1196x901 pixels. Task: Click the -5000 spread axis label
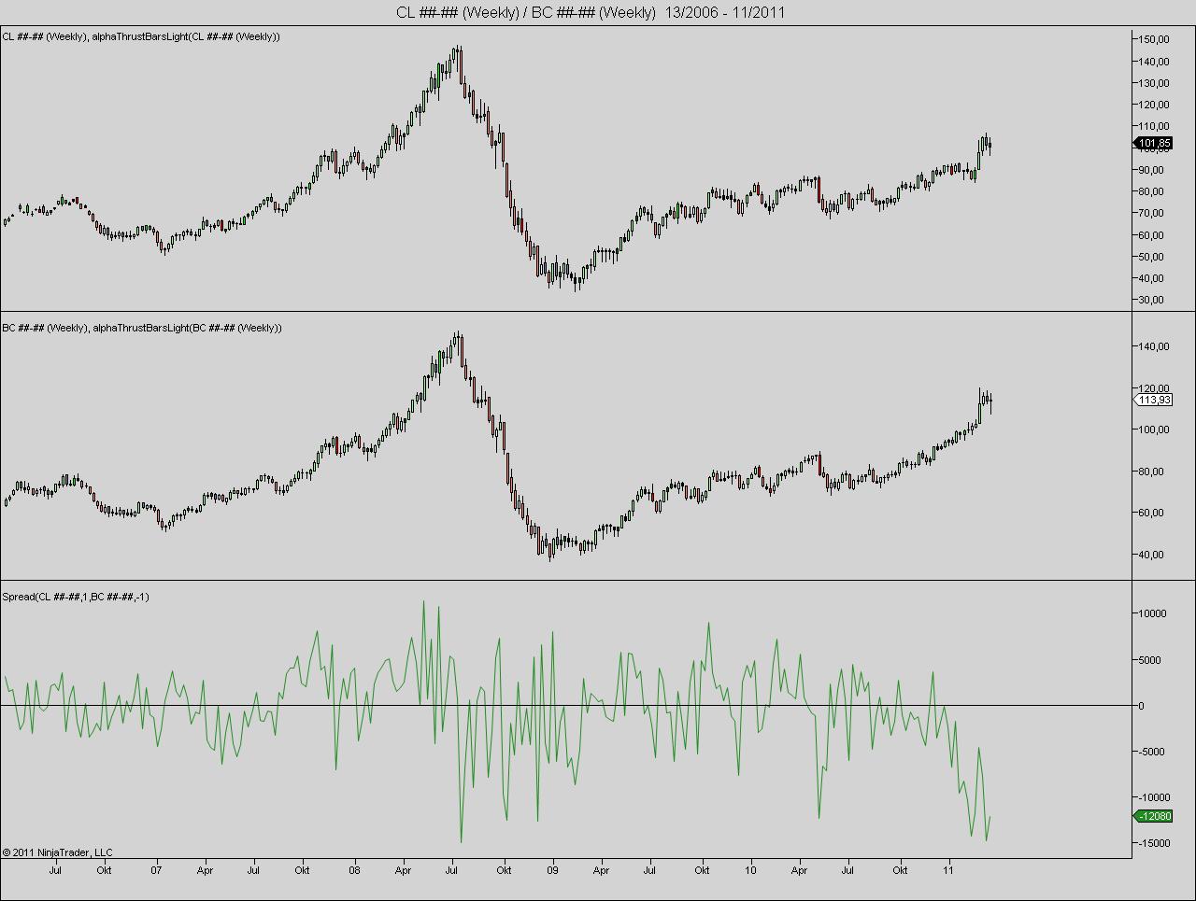click(1152, 752)
